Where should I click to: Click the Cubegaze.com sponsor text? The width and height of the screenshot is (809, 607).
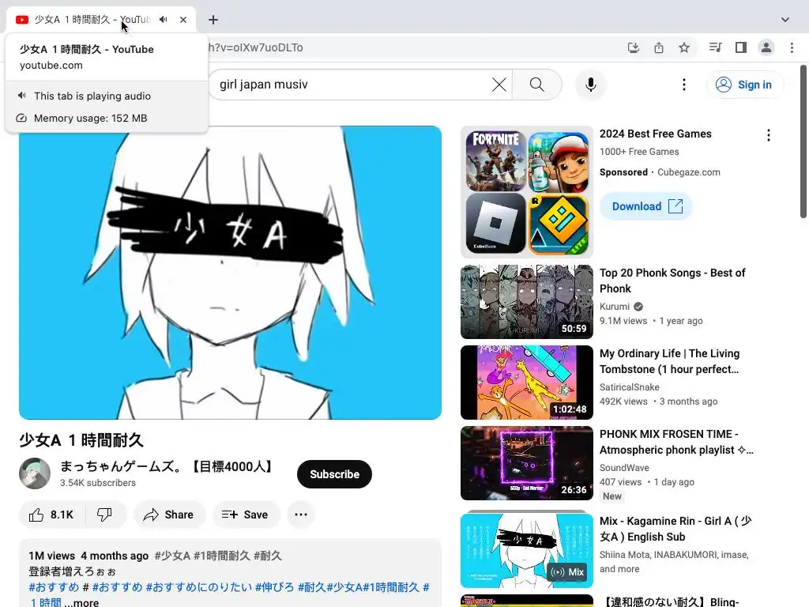[689, 172]
